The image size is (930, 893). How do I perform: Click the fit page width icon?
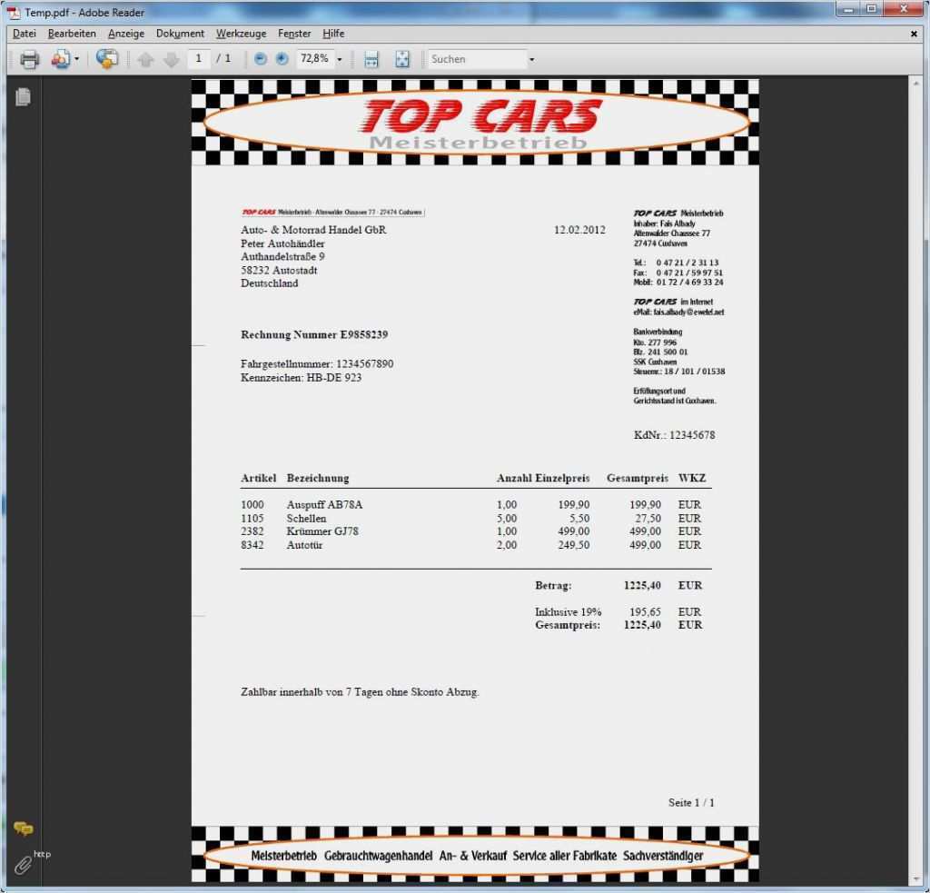(x=370, y=58)
